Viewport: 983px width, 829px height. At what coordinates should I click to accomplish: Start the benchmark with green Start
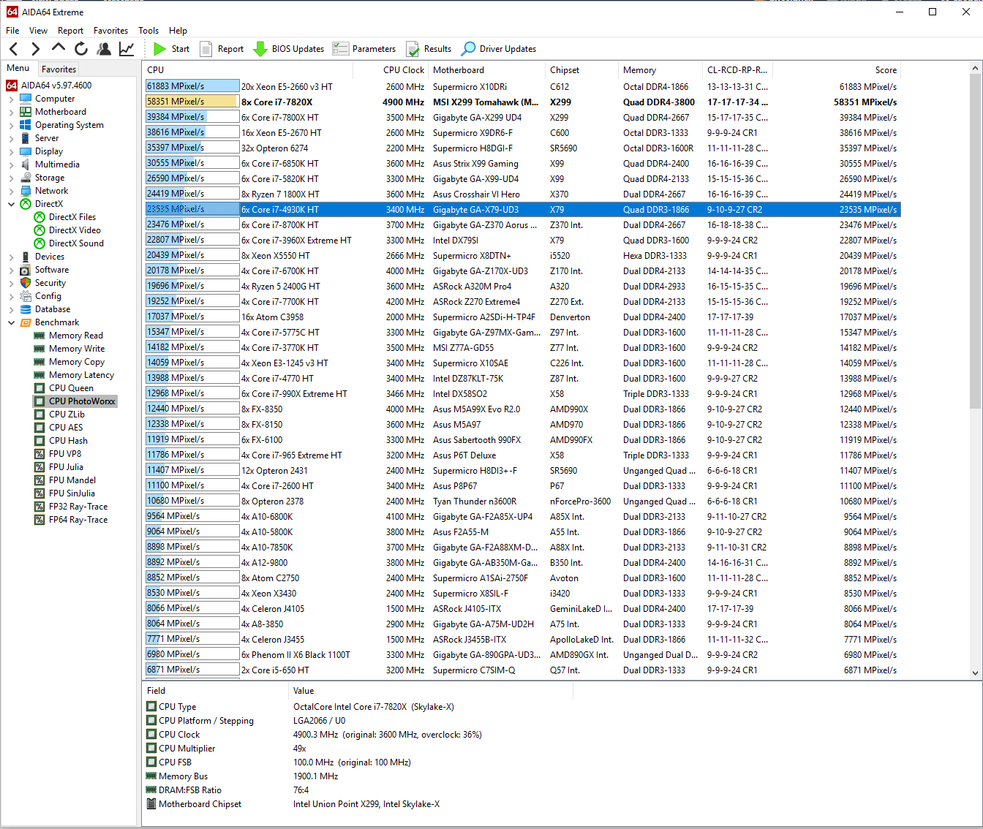pyautogui.click(x=171, y=49)
